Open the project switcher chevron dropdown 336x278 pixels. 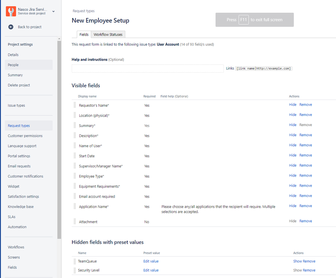53,11
